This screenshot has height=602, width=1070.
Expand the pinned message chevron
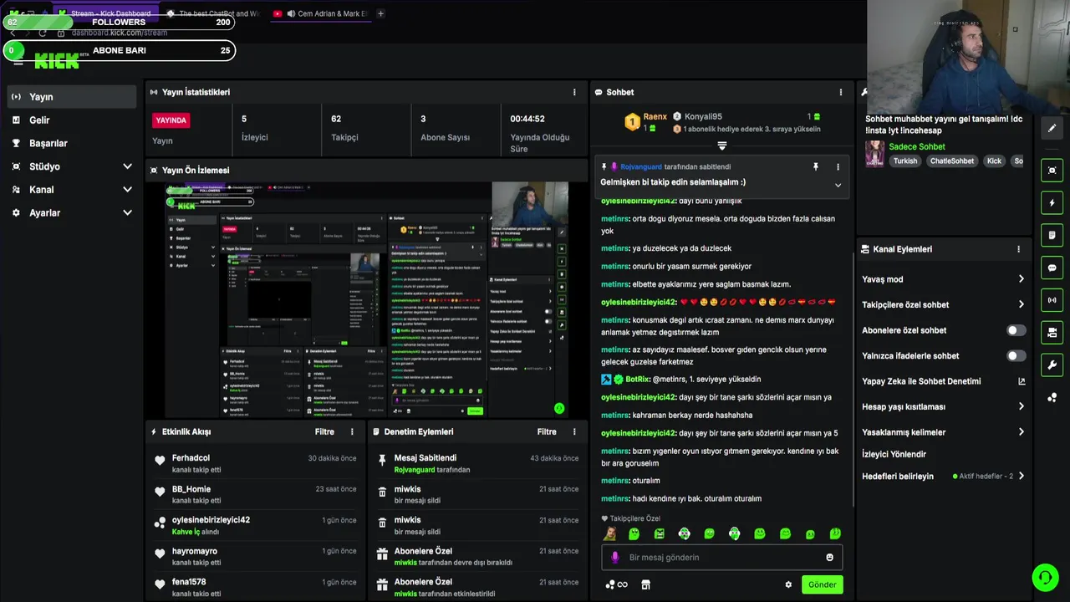(838, 185)
